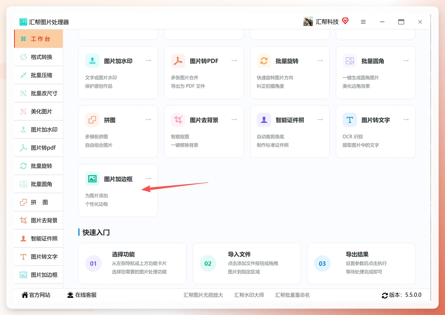Image resolution: width=445 pixels, height=315 pixels.
Task: Click the red VIP diamond icon
Action: pos(345,21)
